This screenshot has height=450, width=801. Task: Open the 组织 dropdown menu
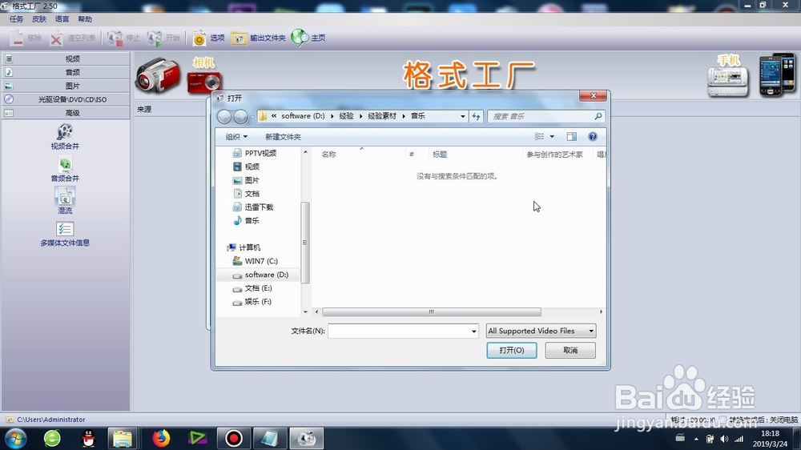point(236,136)
